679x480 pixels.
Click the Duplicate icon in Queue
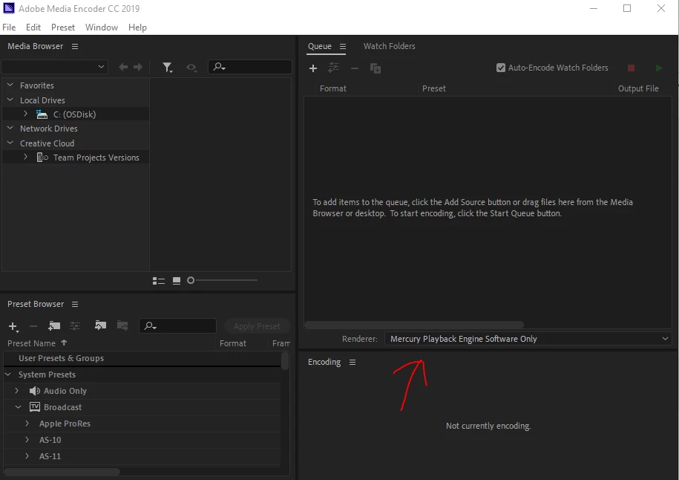click(x=375, y=68)
